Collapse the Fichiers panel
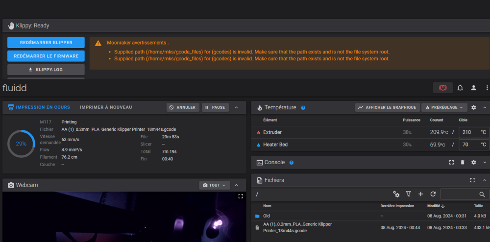Viewport: 490px width, 242px height. (485, 180)
